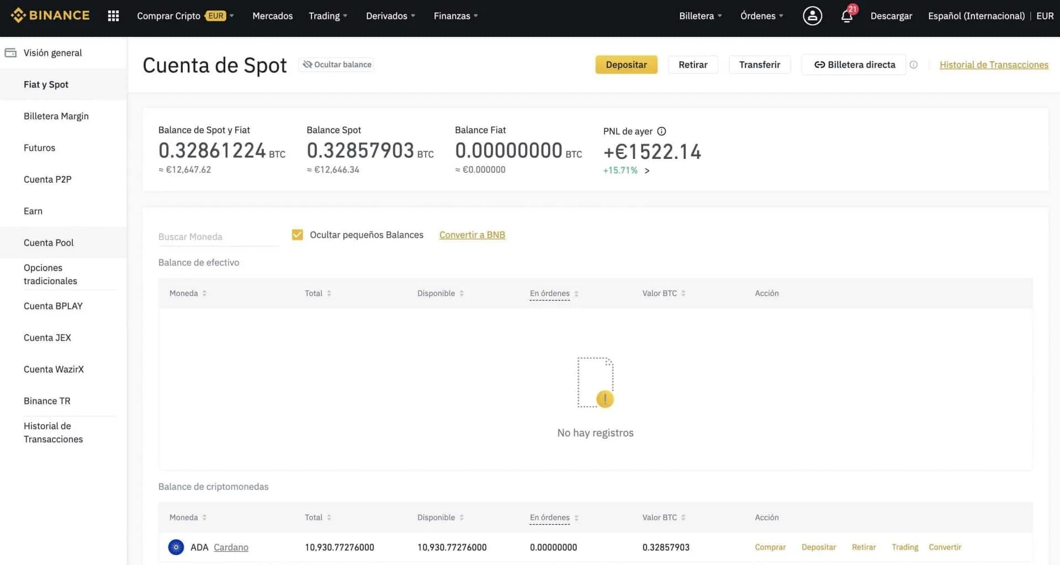Screen dimensions: 1060x565
Task: Change language Español (Internacional)
Action: [x=976, y=16]
